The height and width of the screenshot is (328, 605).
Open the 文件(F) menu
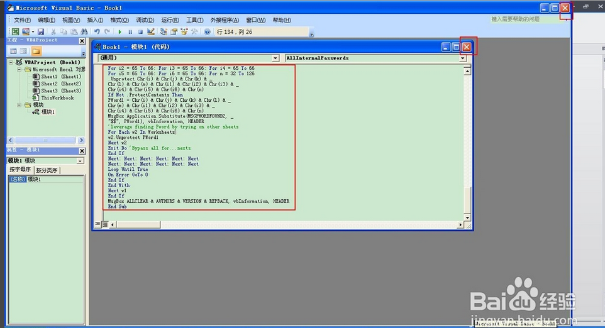tap(23, 20)
